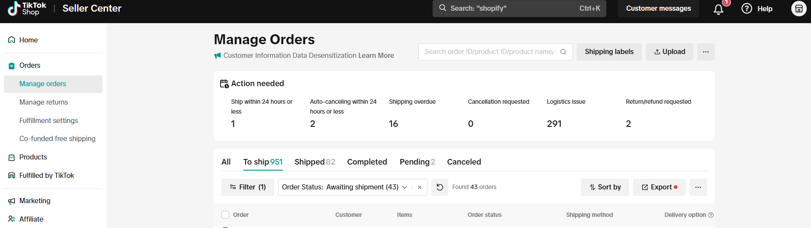The height and width of the screenshot is (228, 811).
Task: Expand the Order Status dropdown
Action: 405,187
